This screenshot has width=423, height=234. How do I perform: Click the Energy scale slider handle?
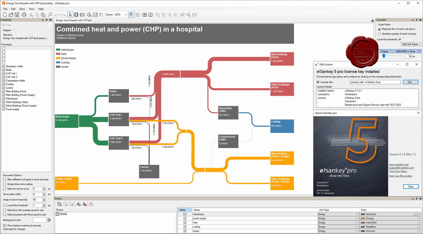pyautogui.click(x=384, y=56)
